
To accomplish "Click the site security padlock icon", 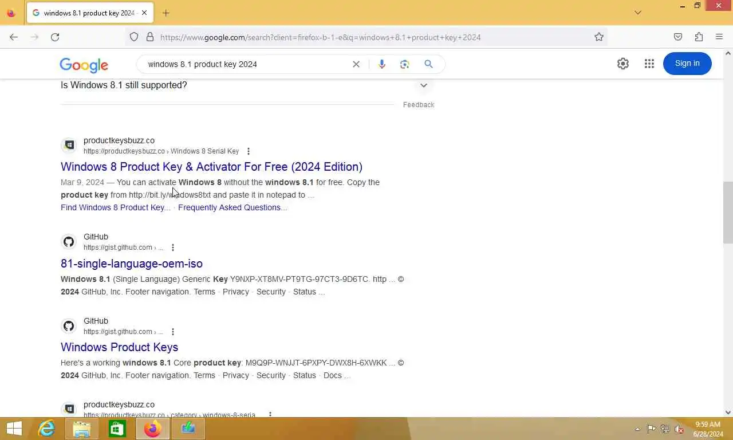I will point(150,37).
